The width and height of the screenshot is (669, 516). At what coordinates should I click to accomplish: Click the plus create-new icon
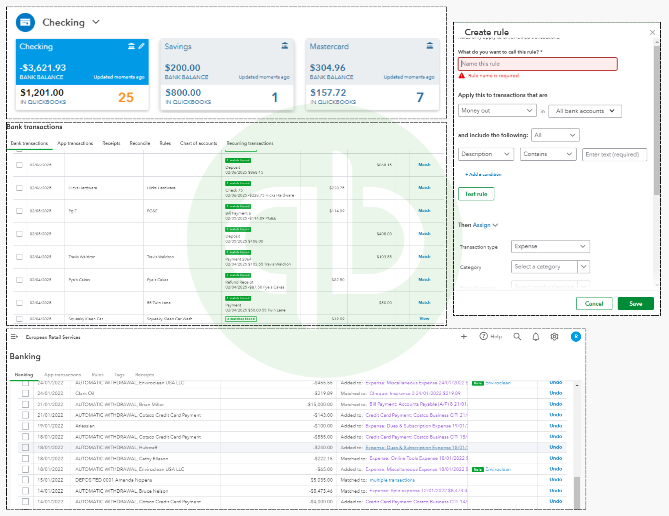pyautogui.click(x=464, y=337)
